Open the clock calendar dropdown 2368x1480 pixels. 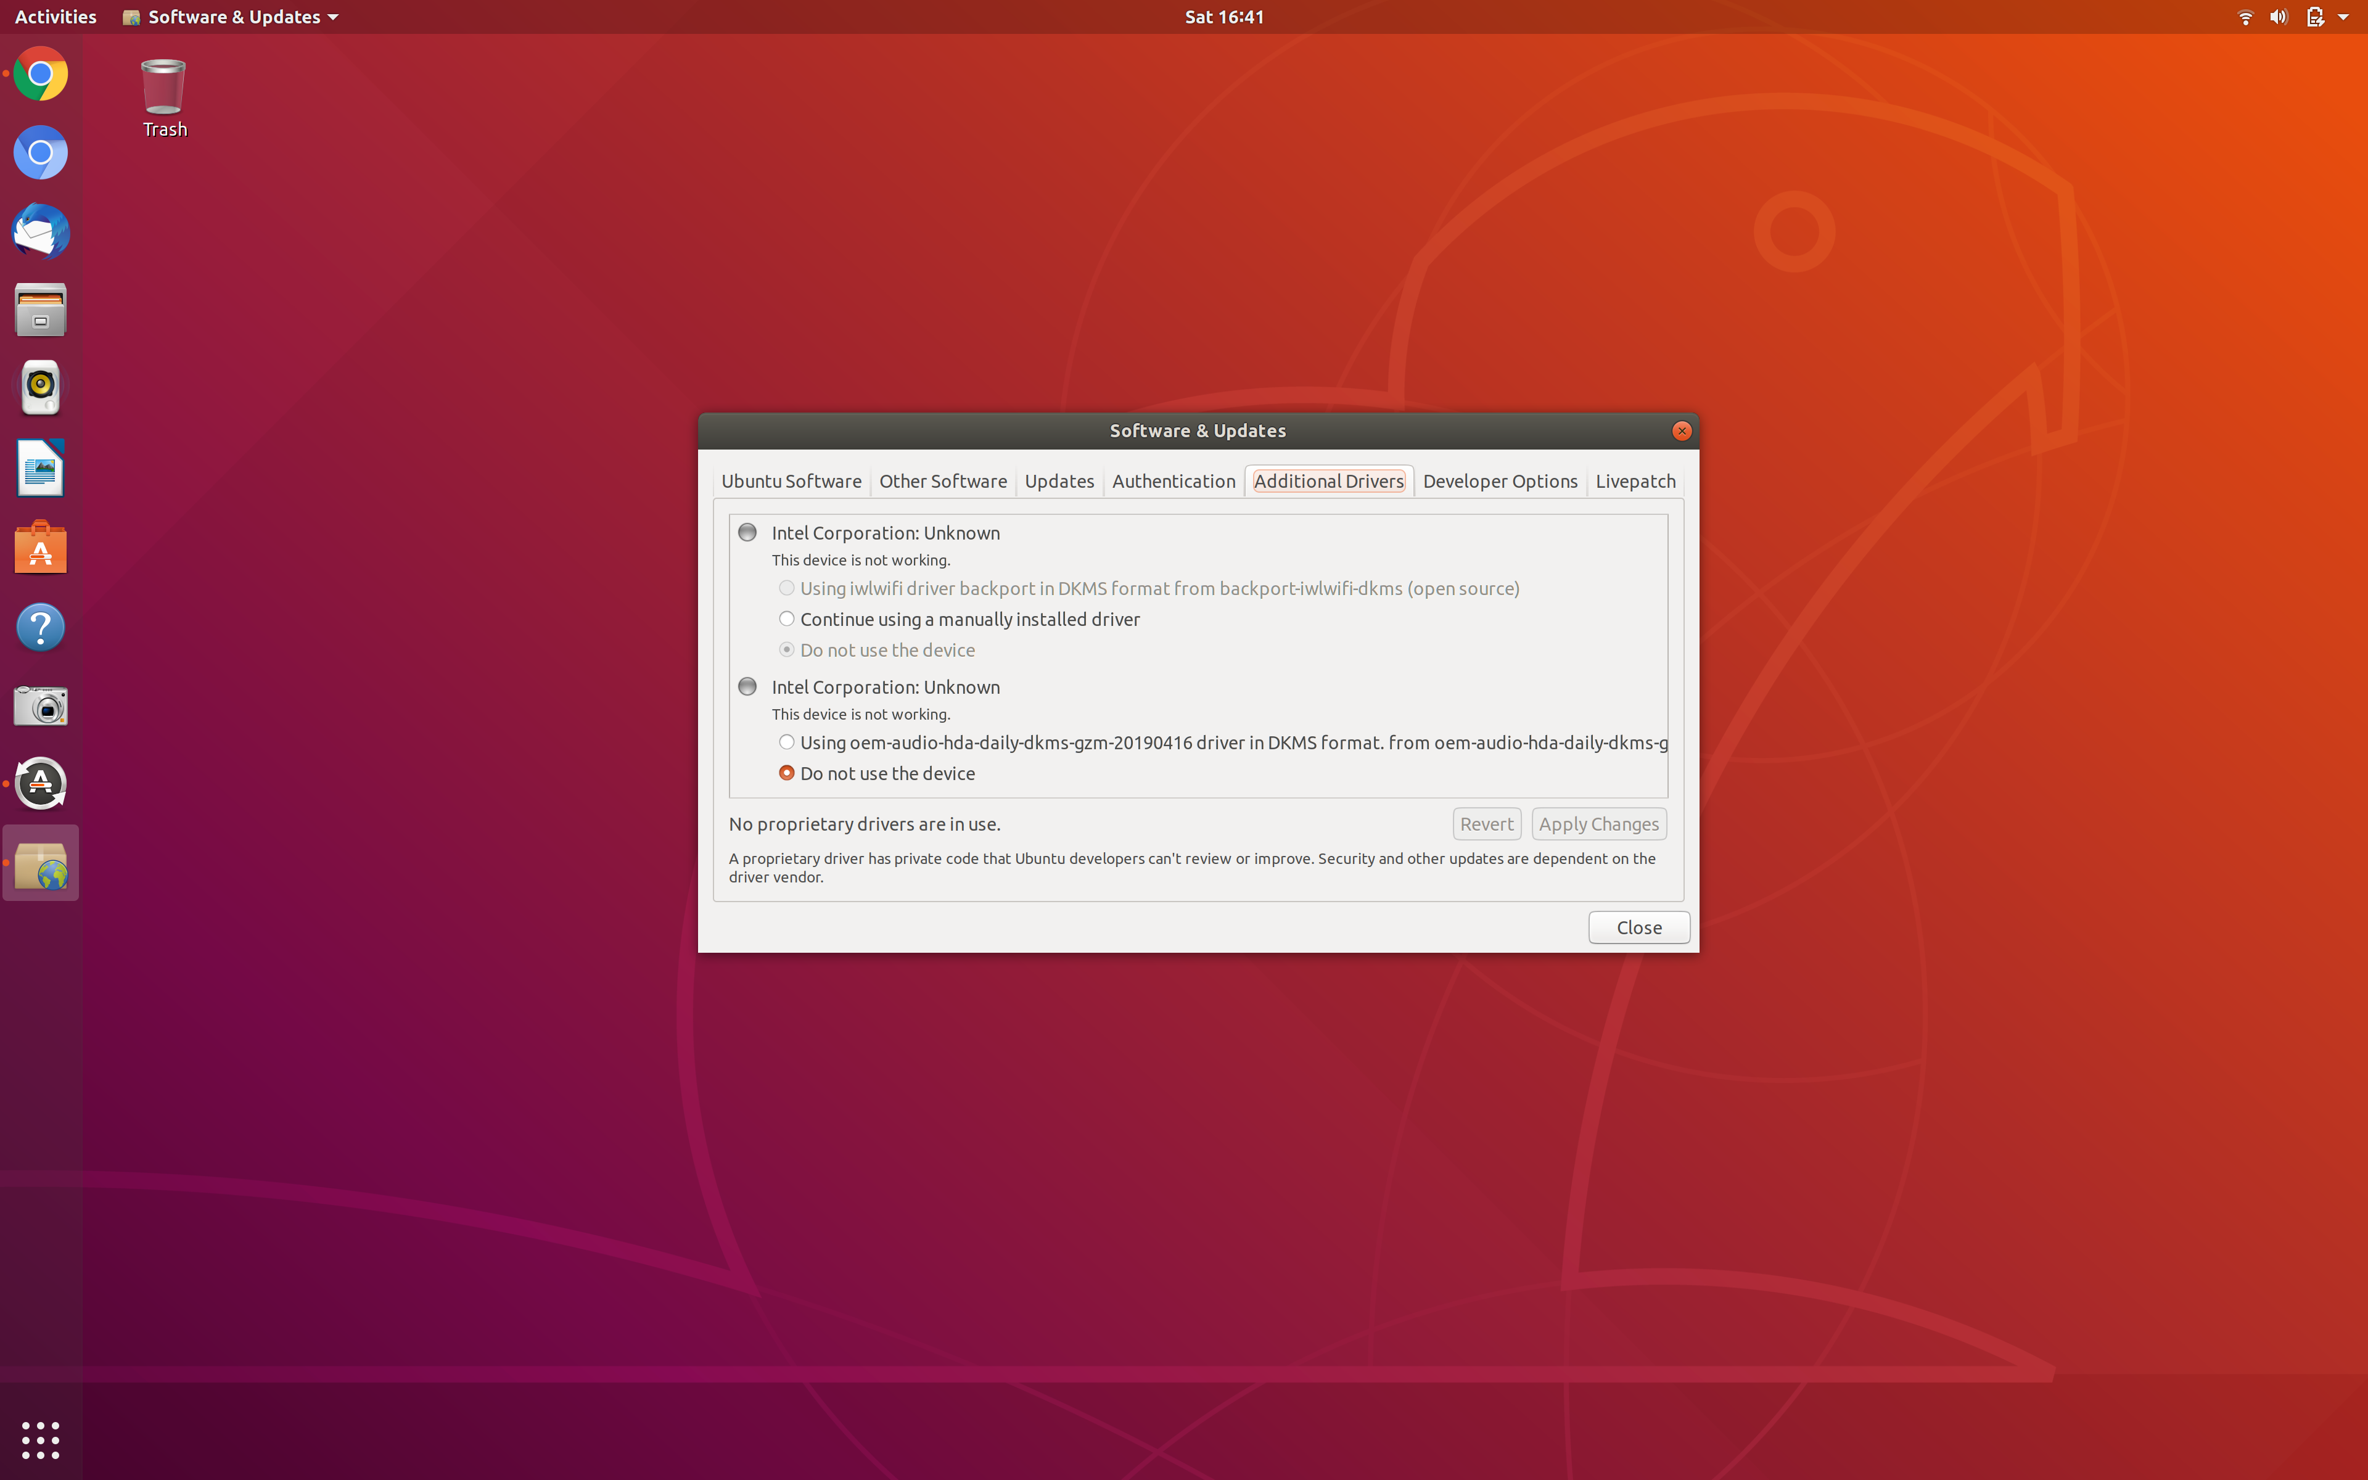[1223, 17]
